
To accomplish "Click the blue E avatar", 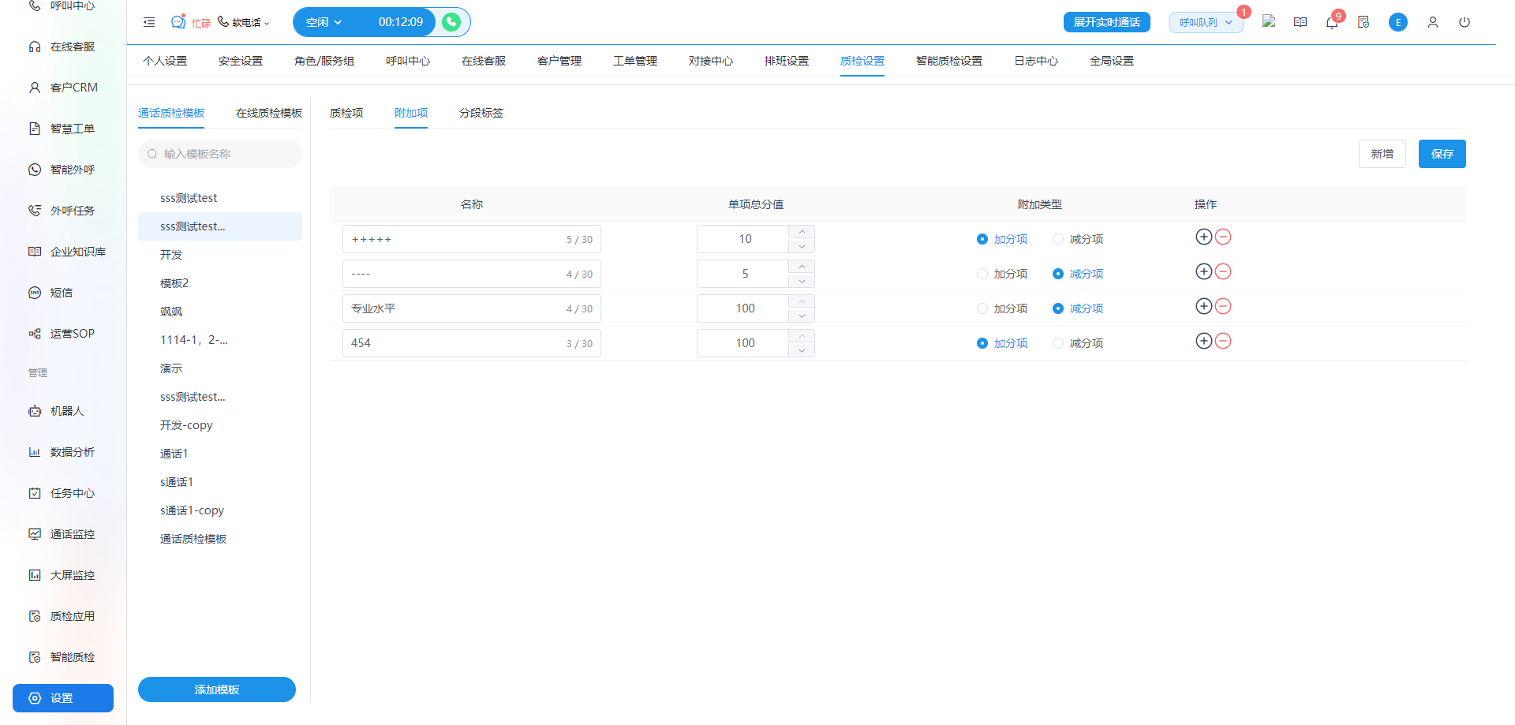I will [x=1398, y=22].
